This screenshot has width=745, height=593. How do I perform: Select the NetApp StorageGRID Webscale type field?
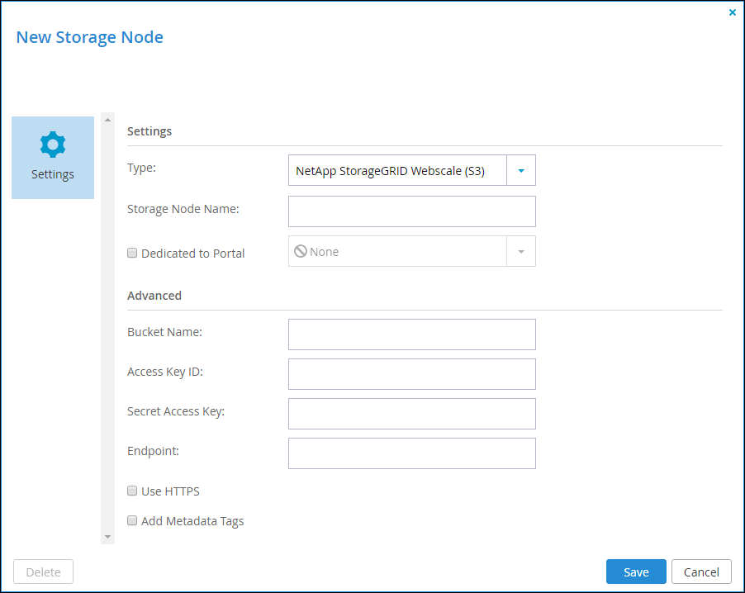pos(397,170)
